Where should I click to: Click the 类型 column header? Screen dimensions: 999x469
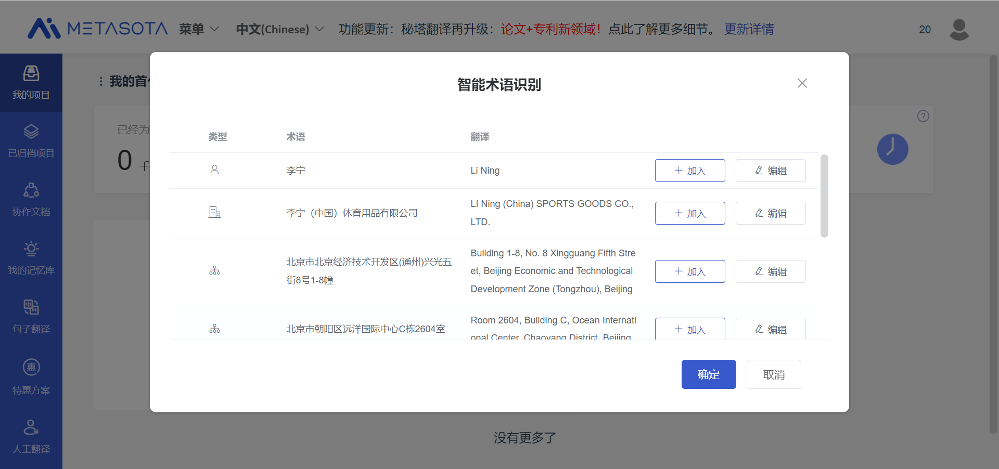pyautogui.click(x=217, y=137)
